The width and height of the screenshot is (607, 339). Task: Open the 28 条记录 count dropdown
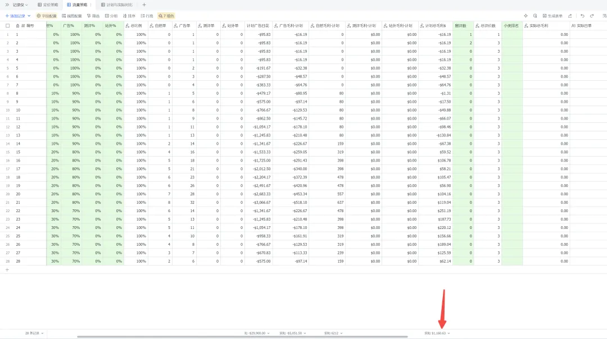coord(34,333)
